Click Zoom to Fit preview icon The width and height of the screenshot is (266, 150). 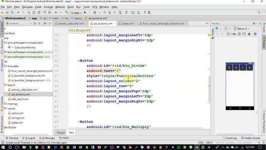tap(244, 34)
